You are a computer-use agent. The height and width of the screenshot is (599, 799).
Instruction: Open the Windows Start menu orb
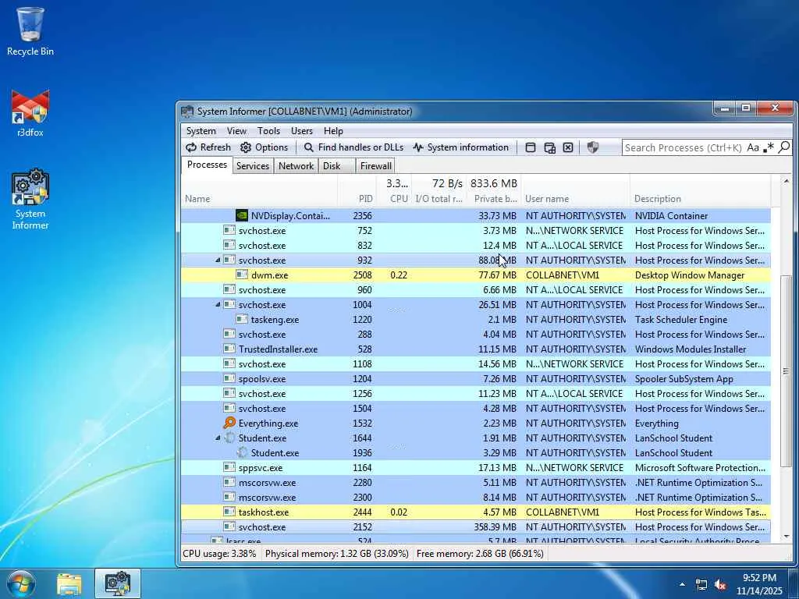[x=22, y=583]
